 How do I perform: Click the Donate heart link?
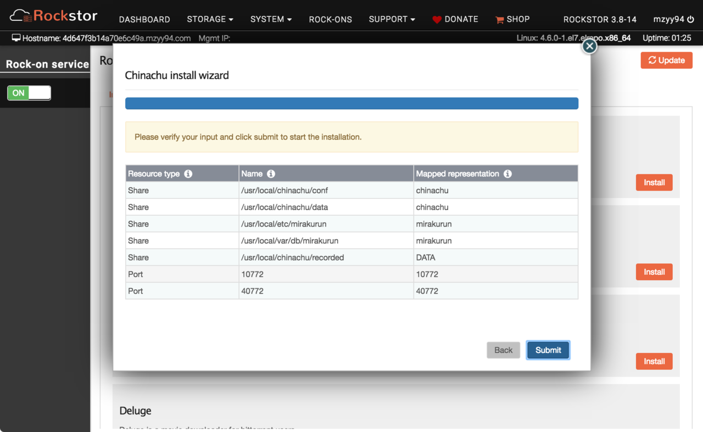[455, 19]
